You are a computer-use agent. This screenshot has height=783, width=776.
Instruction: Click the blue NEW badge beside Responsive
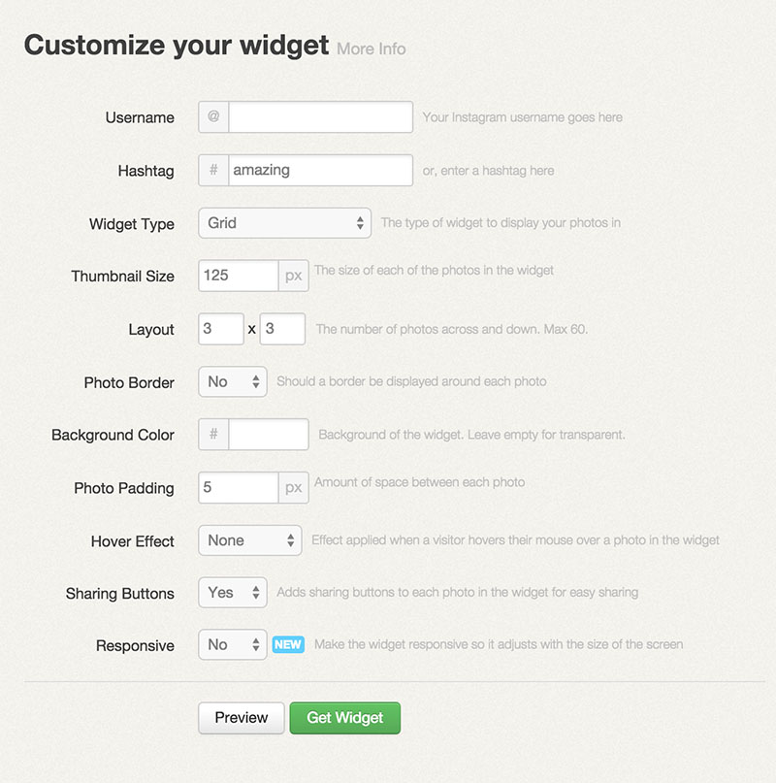point(288,644)
